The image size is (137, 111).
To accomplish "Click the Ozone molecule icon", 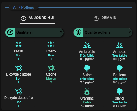I will click(x=51, y=68).
